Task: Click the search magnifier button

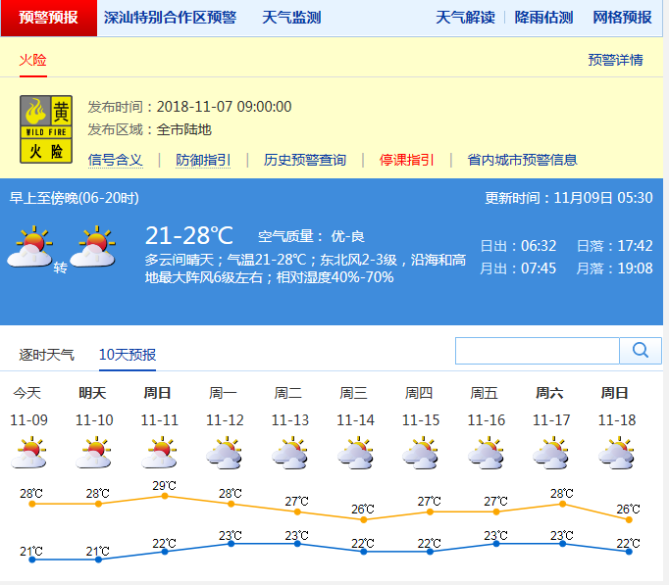Action: coord(641,351)
